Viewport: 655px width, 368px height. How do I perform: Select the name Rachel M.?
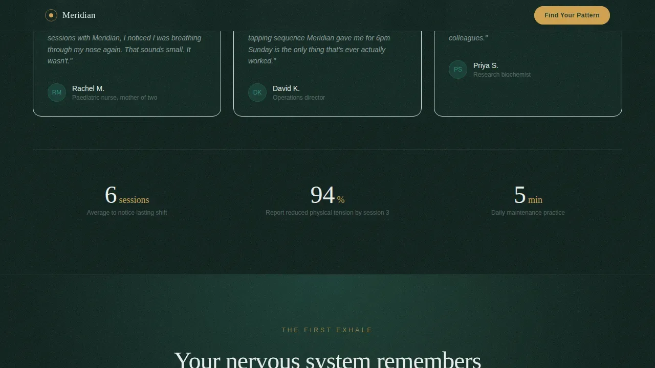click(x=88, y=88)
